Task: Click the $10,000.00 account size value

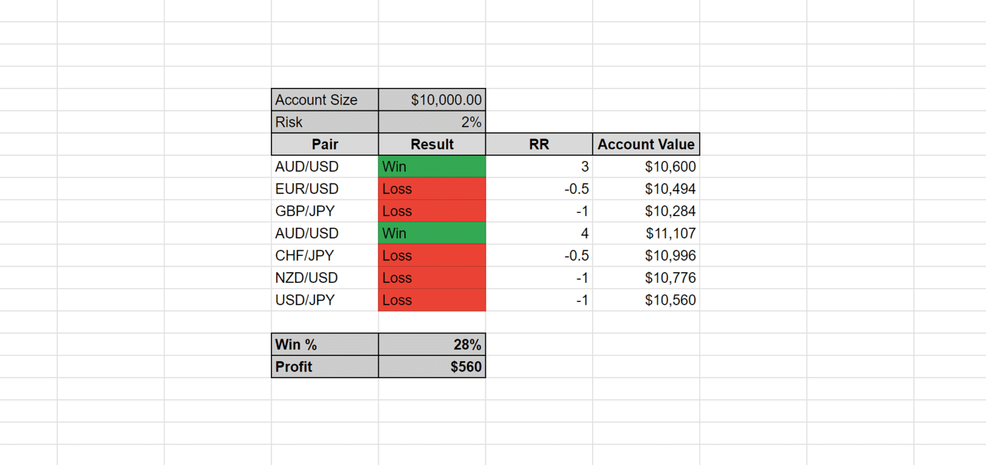Action: point(432,100)
